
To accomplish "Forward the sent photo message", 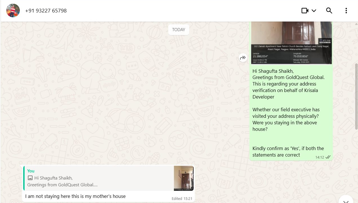I will 243,58.
